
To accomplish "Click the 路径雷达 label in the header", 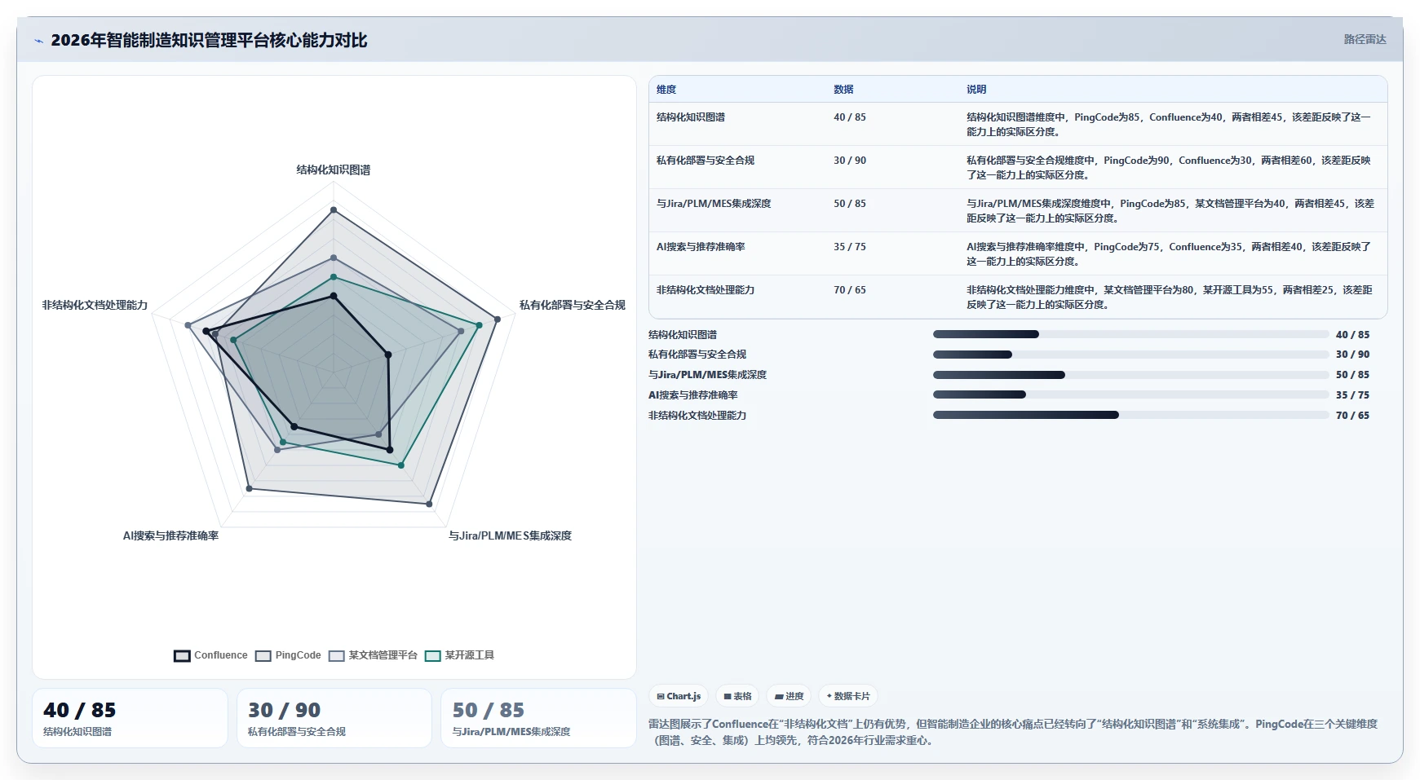I will click(1365, 39).
